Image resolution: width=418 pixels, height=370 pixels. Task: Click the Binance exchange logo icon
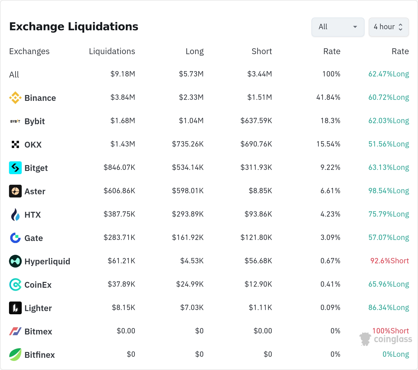coord(15,98)
